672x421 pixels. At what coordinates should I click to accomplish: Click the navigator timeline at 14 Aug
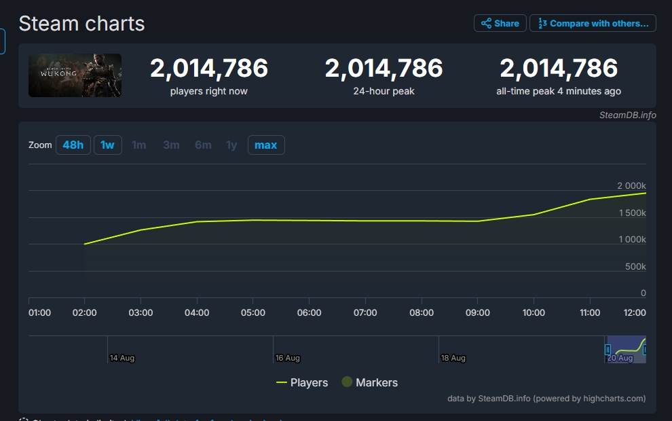(x=122, y=357)
